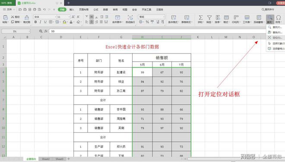This screenshot has width=285, height=162.
Task: Click the Omega symbol (符号) icon
Action: (x=278, y=17)
